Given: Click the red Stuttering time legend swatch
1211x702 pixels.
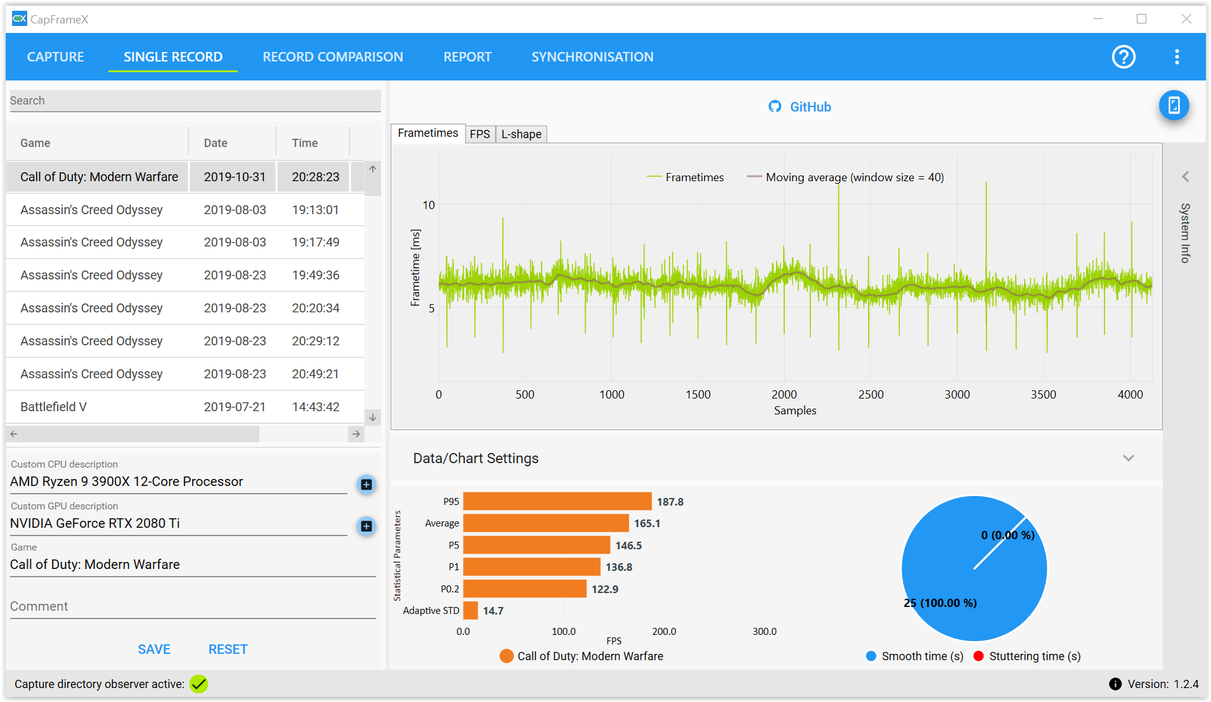Looking at the screenshot, I should [x=978, y=656].
